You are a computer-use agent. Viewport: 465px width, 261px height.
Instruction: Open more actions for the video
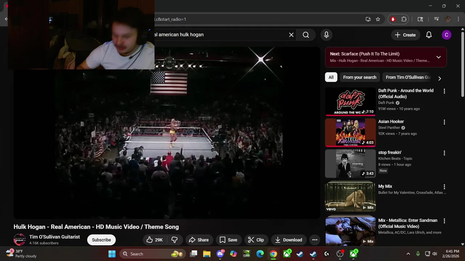click(315, 240)
